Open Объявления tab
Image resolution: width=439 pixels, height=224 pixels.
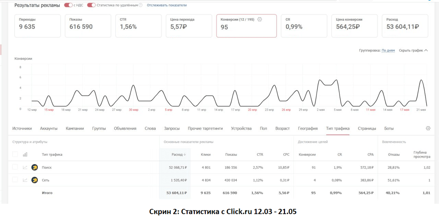(x=125, y=128)
